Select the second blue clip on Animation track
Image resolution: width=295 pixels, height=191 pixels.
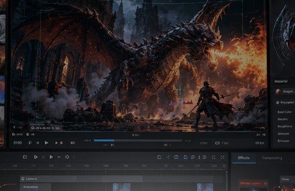[x=205, y=187]
